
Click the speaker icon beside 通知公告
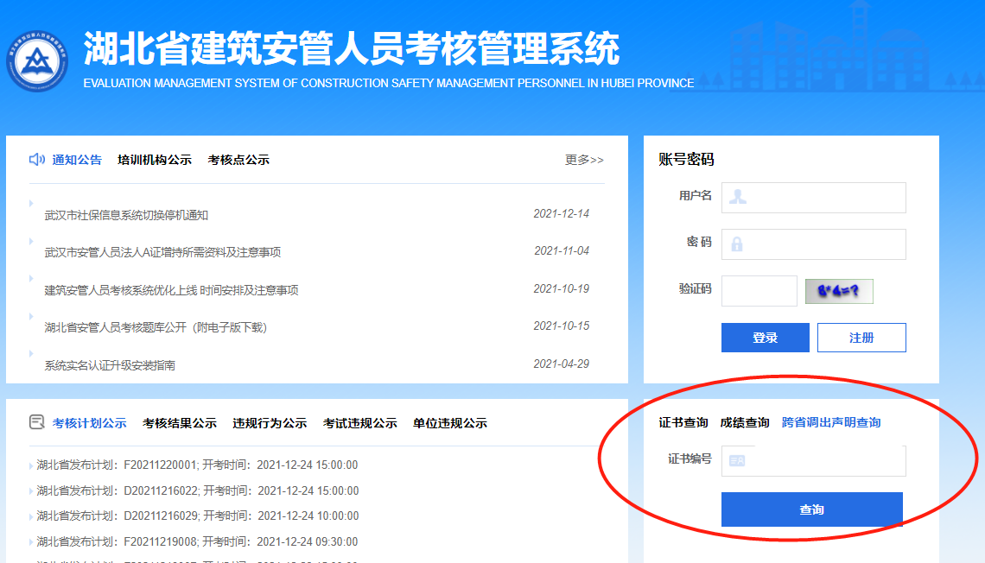tap(36, 159)
